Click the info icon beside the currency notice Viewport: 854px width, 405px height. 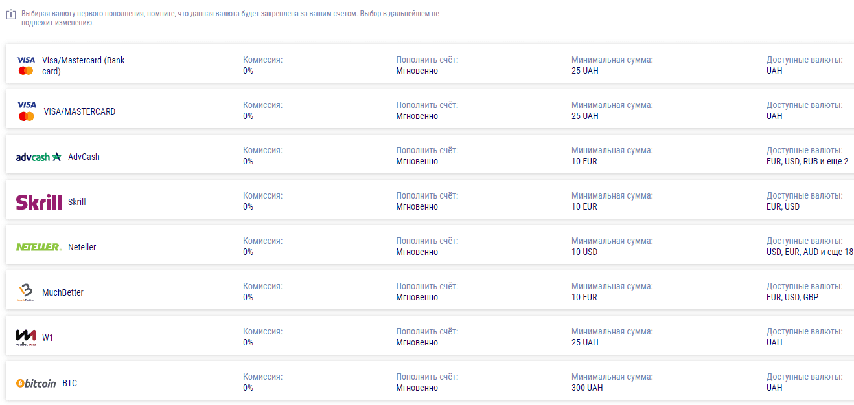pos(11,15)
